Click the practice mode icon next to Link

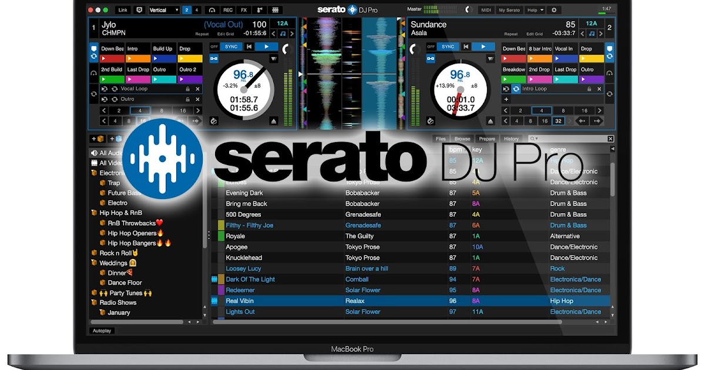coord(139,9)
